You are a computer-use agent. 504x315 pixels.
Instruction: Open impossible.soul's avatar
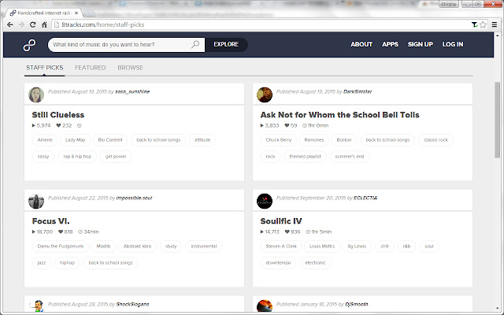(x=36, y=201)
